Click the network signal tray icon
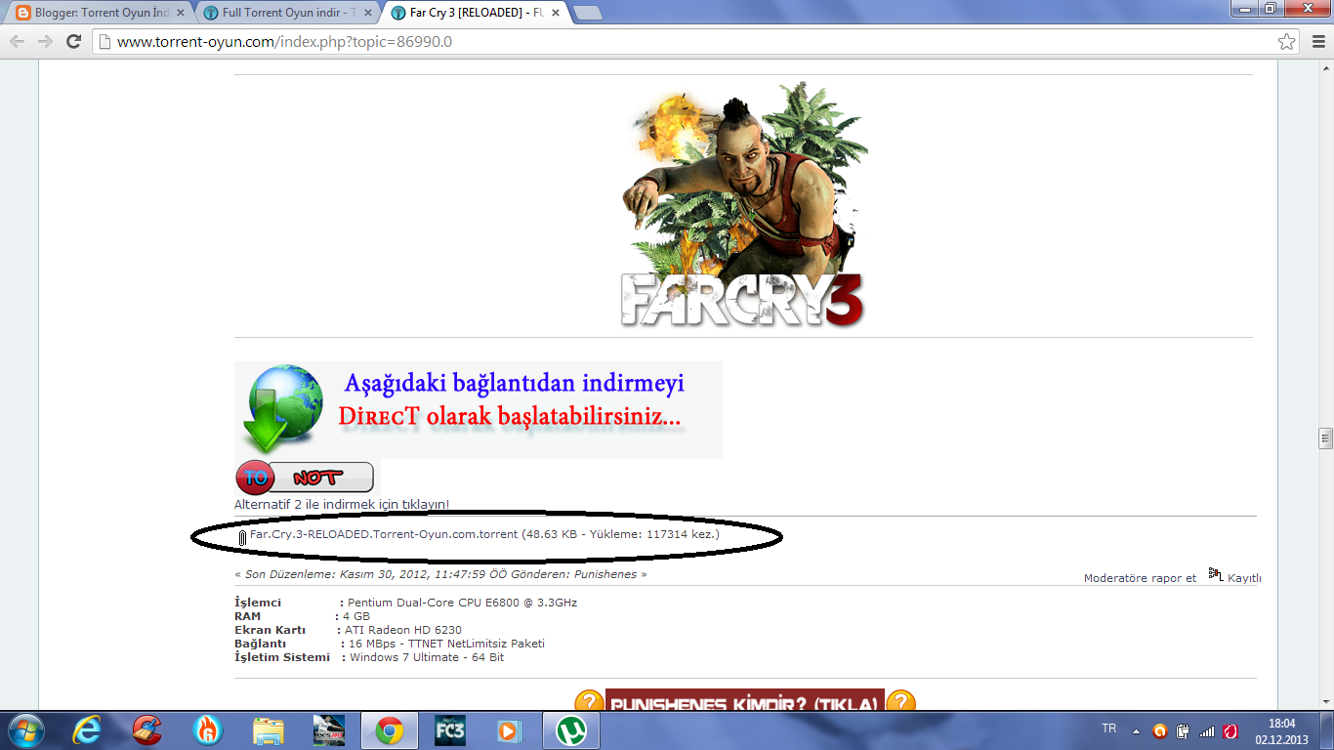The height and width of the screenshot is (750, 1334). (x=1207, y=730)
